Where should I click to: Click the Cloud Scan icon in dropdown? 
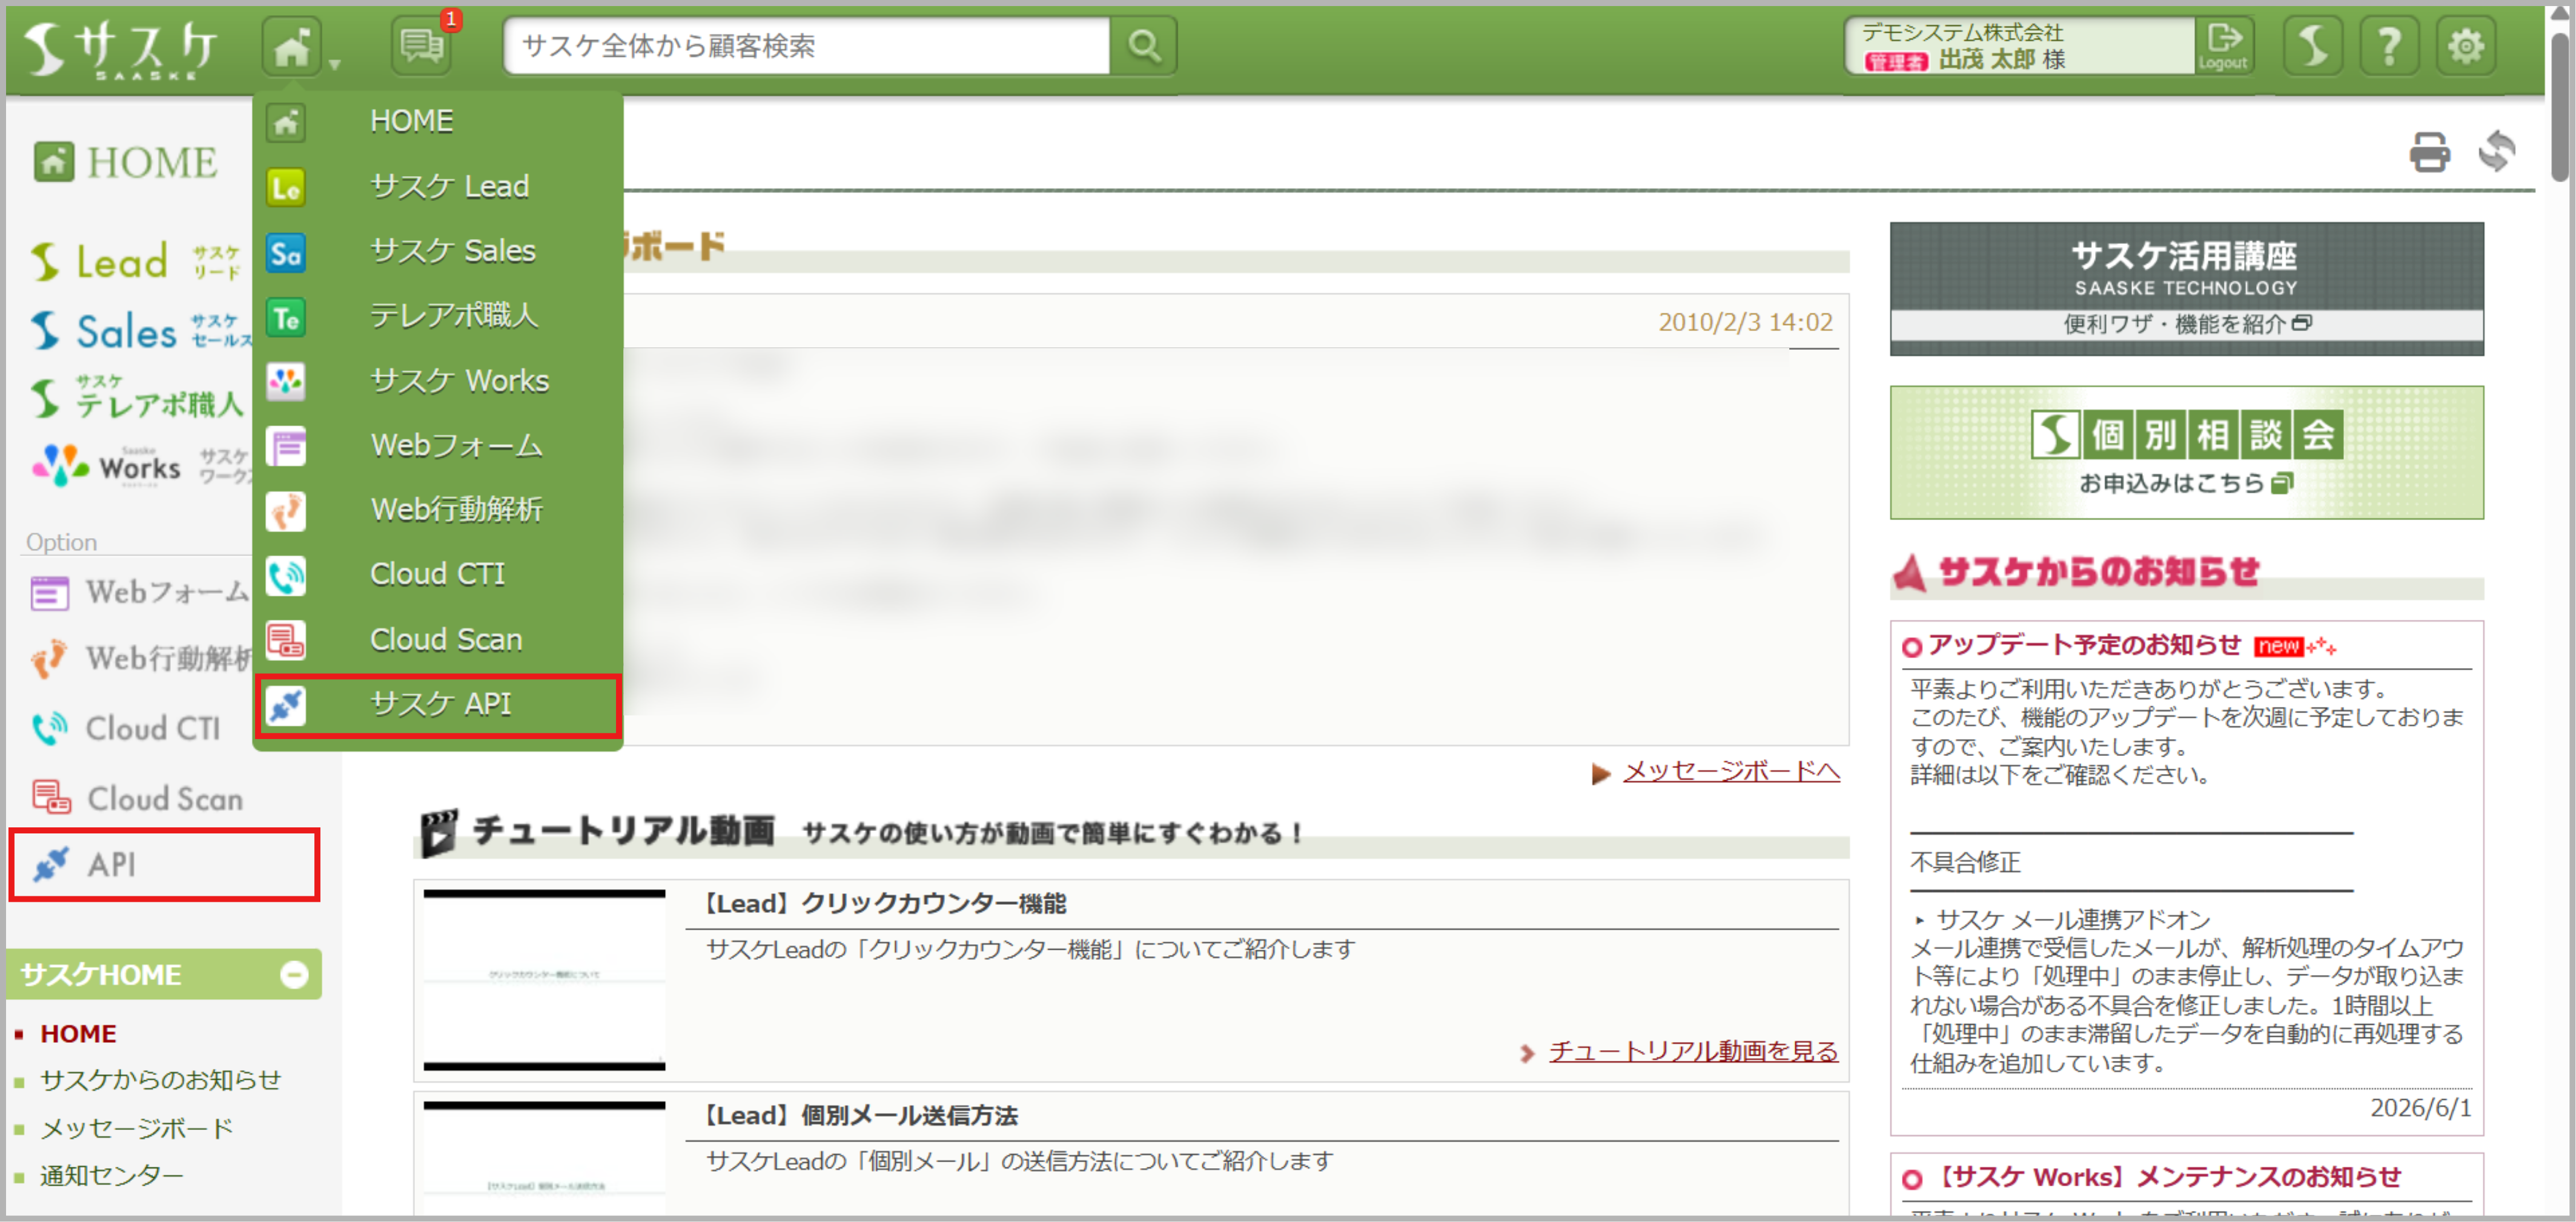(x=286, y=640)
